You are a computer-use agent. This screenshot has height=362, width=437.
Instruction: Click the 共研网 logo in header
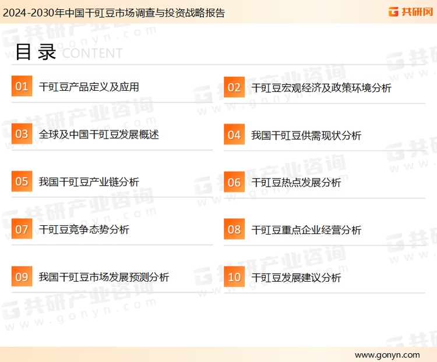point(411,12)
